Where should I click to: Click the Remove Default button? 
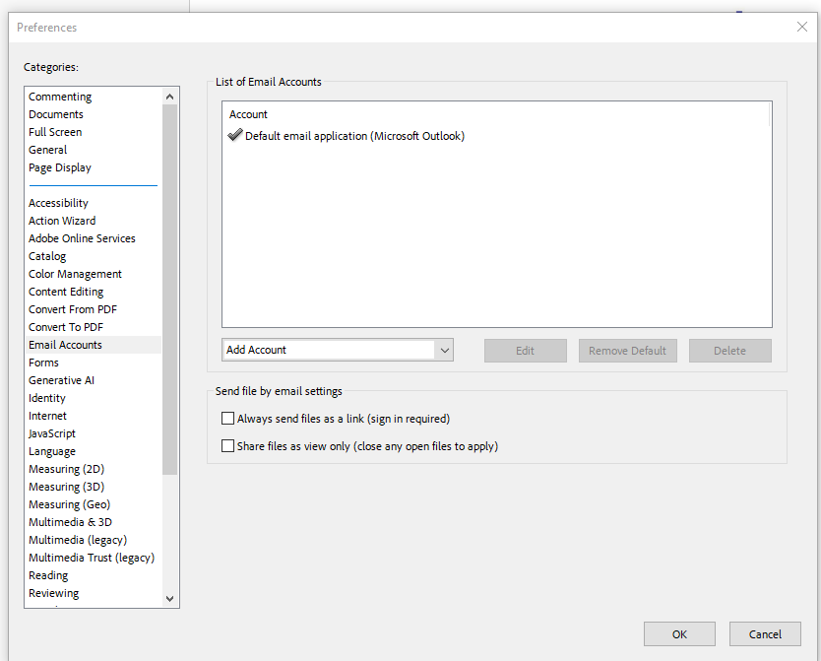coord(627,350)
